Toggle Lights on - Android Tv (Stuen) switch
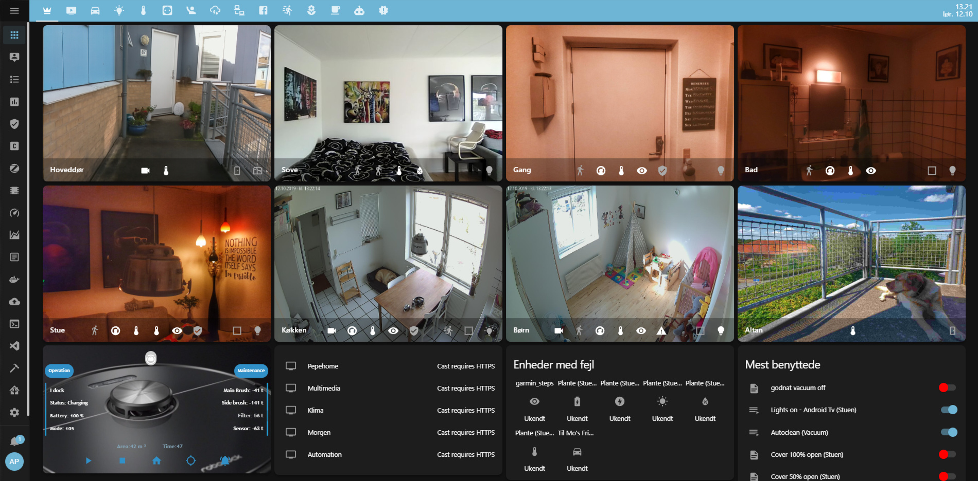Screen dimensions: 978x481 [949, 410]
